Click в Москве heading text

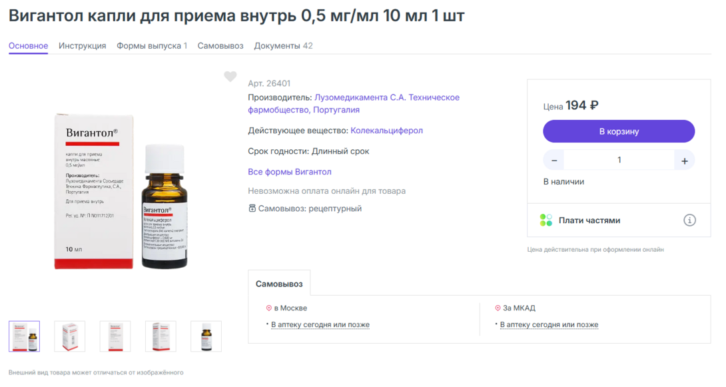tap(290, 308)
